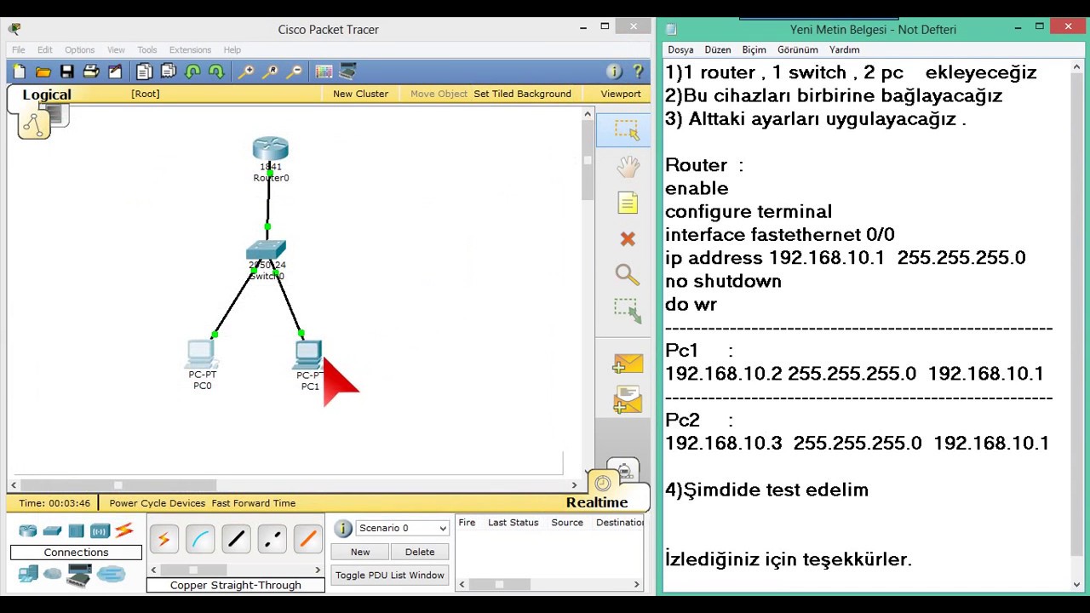The width and height of the screenshot is (1090, 613).
Task: Click the Add Simple PDU envelope icon
Action: click(627, 364)
